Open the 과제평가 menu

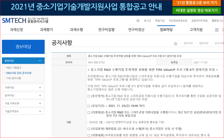46,30
